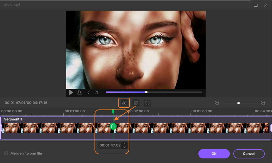Screen dimensions: 272x163
Task: Click the video playback progress bar handle
Action: pyautogui.click(x=146, y=92)
